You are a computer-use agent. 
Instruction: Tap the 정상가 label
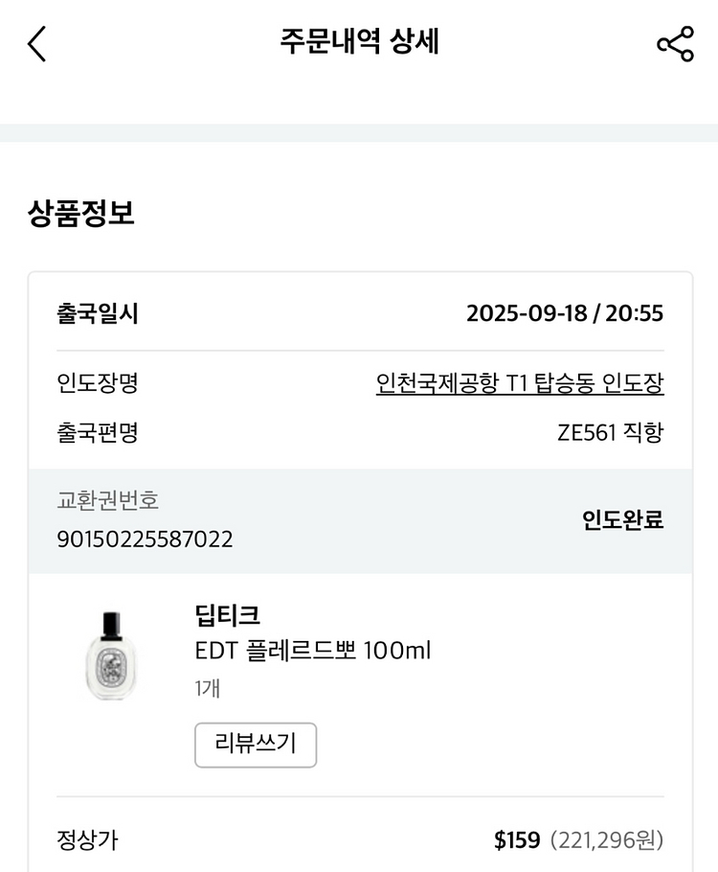click(x=87, y=840)
